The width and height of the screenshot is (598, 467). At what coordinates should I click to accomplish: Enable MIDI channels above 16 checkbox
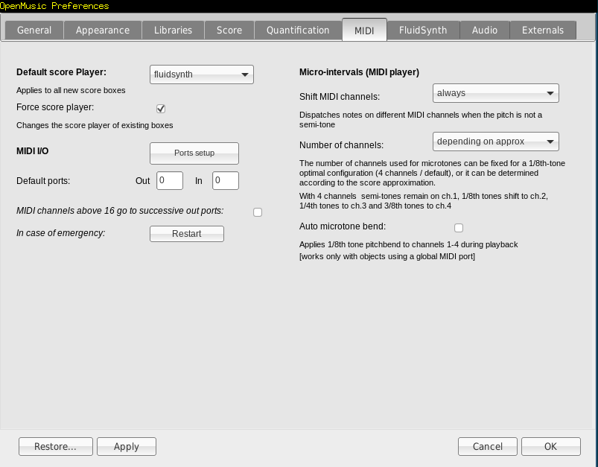258,212
